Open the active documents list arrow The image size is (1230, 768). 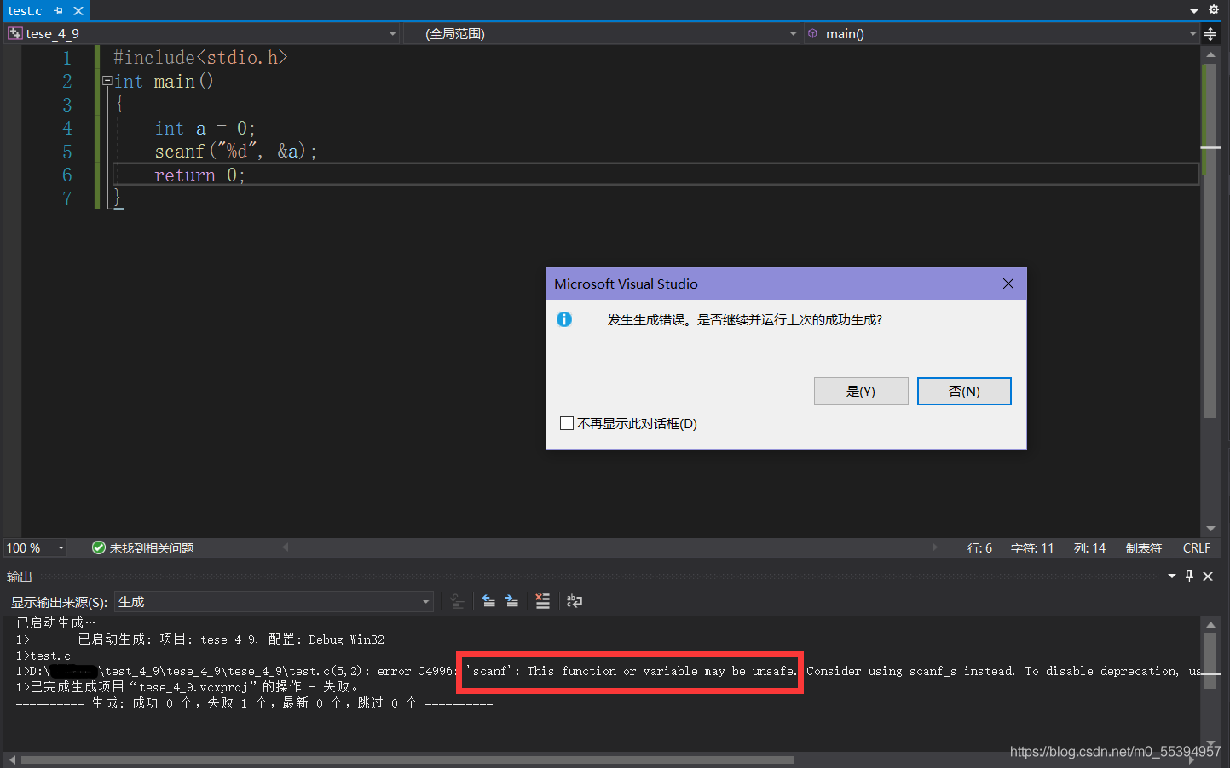tap(1194, 11)
